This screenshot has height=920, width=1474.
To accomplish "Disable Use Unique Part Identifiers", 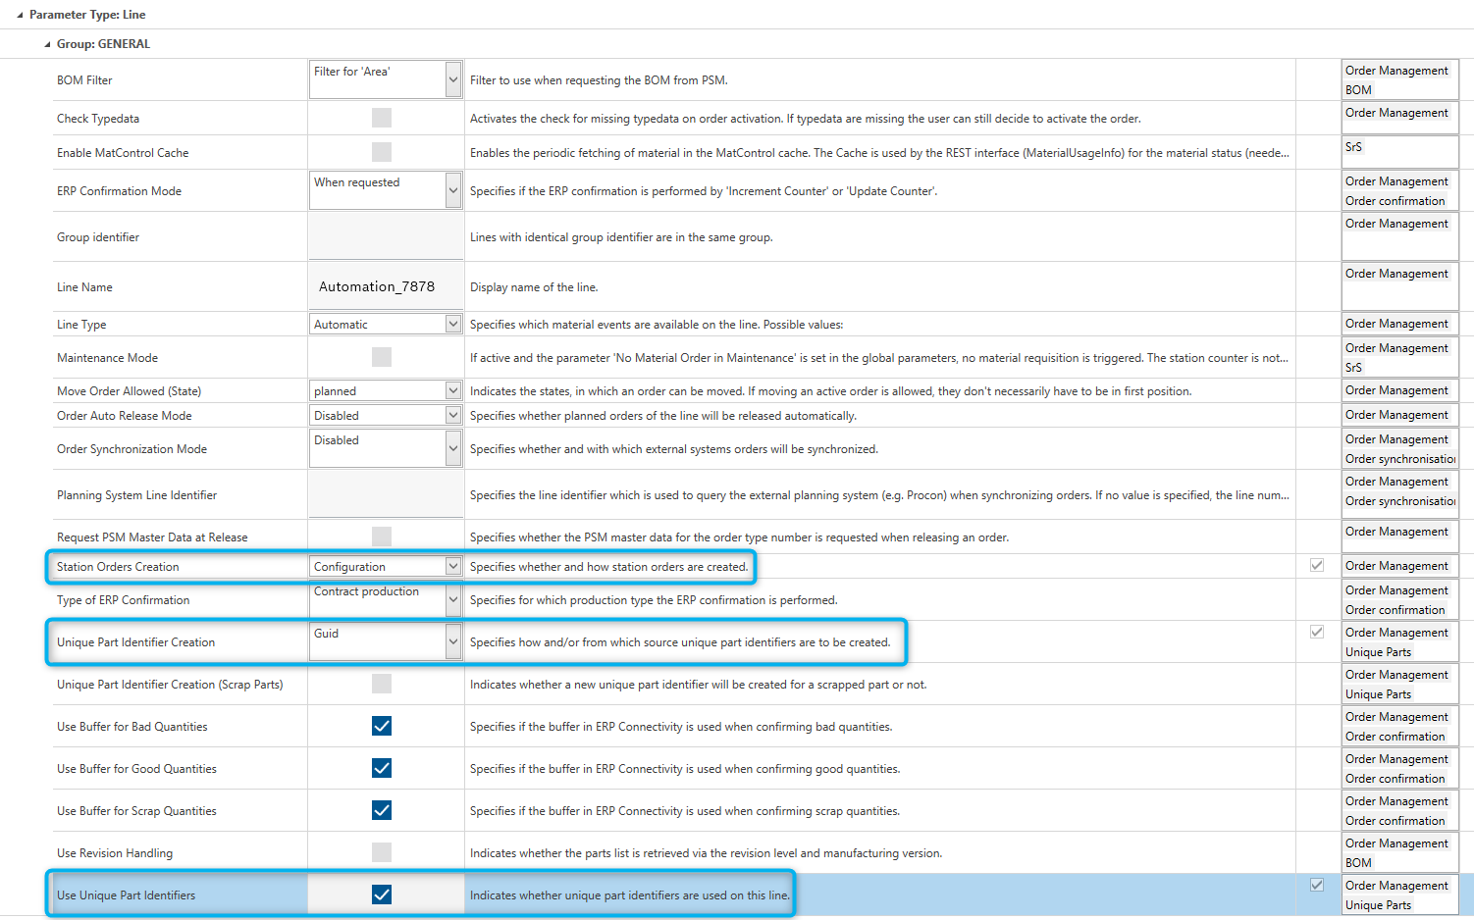I will pos(381,894).
